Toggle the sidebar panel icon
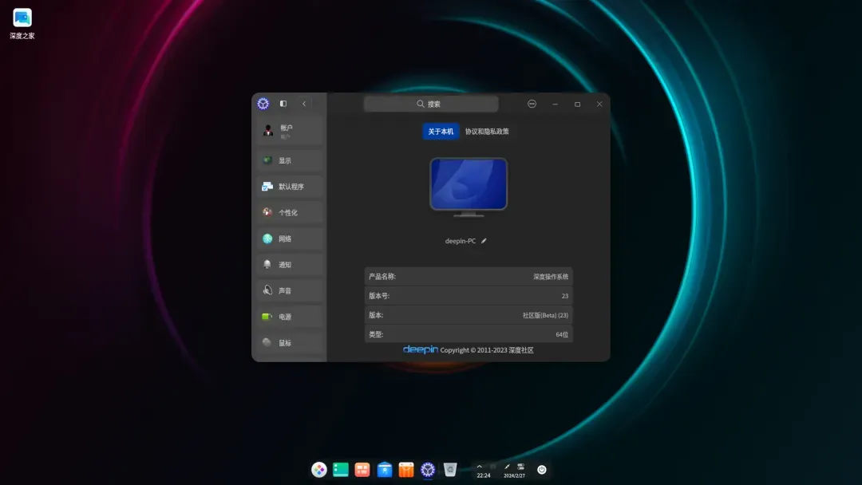The image size is (862, 485). point(283,104)
